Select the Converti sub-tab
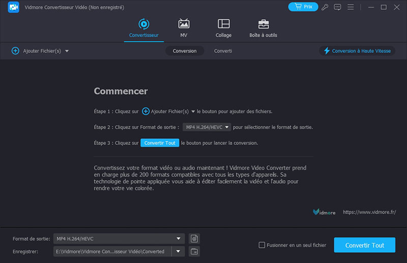The width and height of the screenshot is (407, 263). point(223,51)
